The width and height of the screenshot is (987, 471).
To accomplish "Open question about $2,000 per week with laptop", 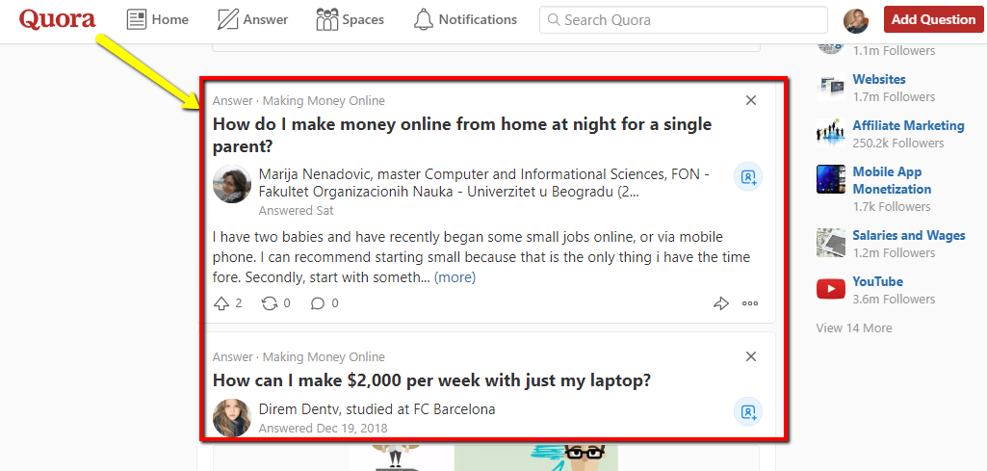I will [431, 380].
